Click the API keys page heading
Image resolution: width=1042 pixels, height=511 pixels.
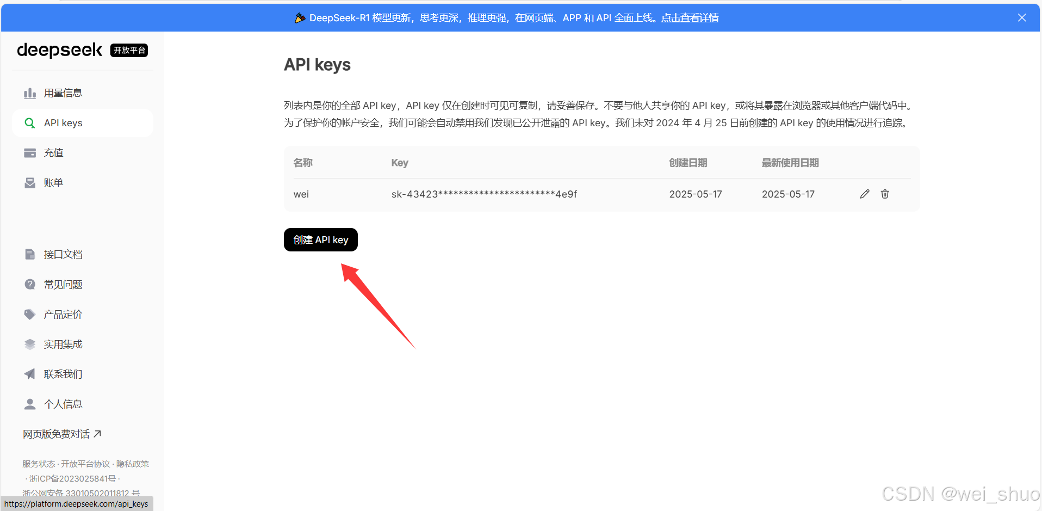[x=317, y=65]
